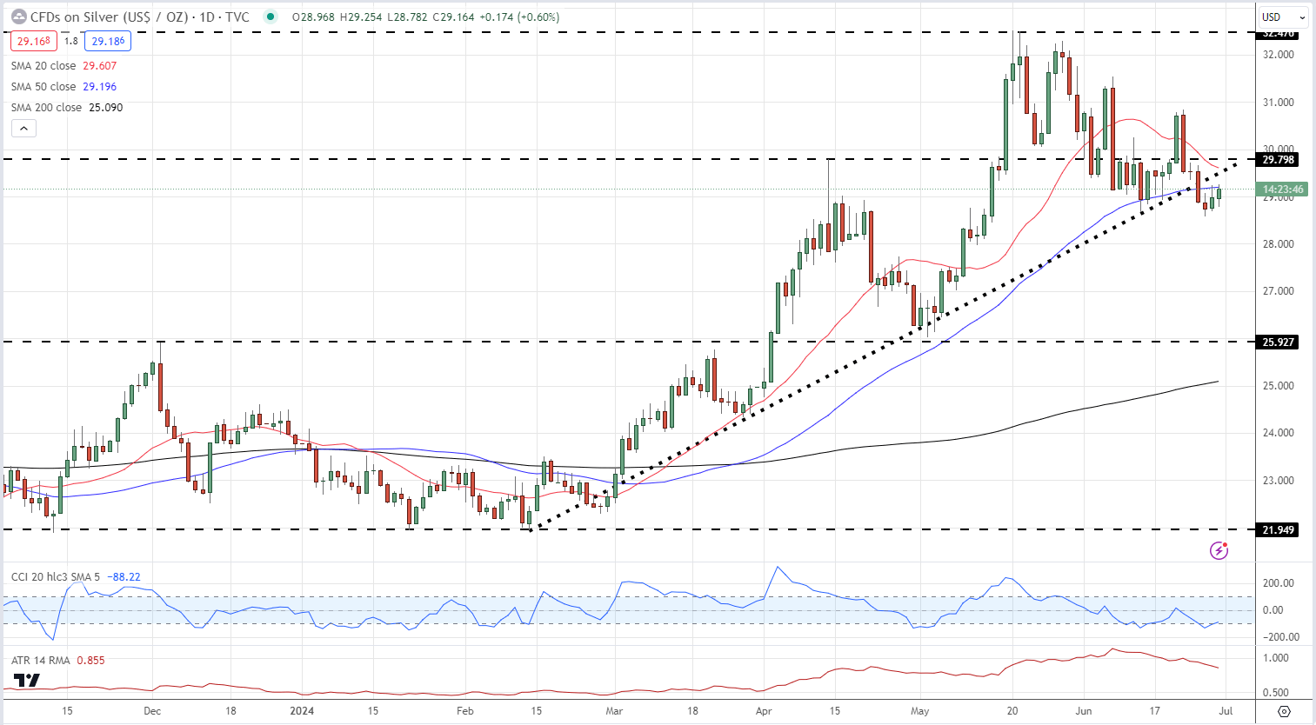Click the SMA 50 value 29.196
This screenshot has width=1316, height=725.
point(99,86)
